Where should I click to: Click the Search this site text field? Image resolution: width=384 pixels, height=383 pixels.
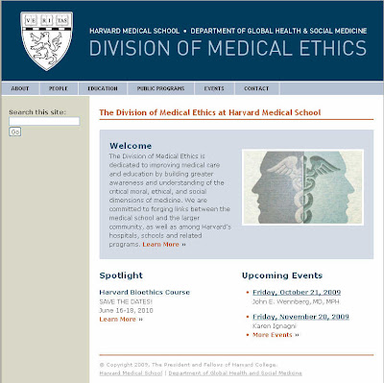coord(44,121)
